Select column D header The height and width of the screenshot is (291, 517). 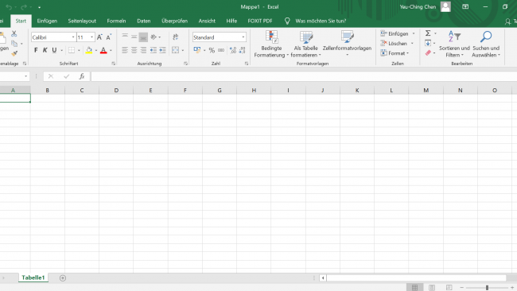pyautogui.click(x=116, y=91)
